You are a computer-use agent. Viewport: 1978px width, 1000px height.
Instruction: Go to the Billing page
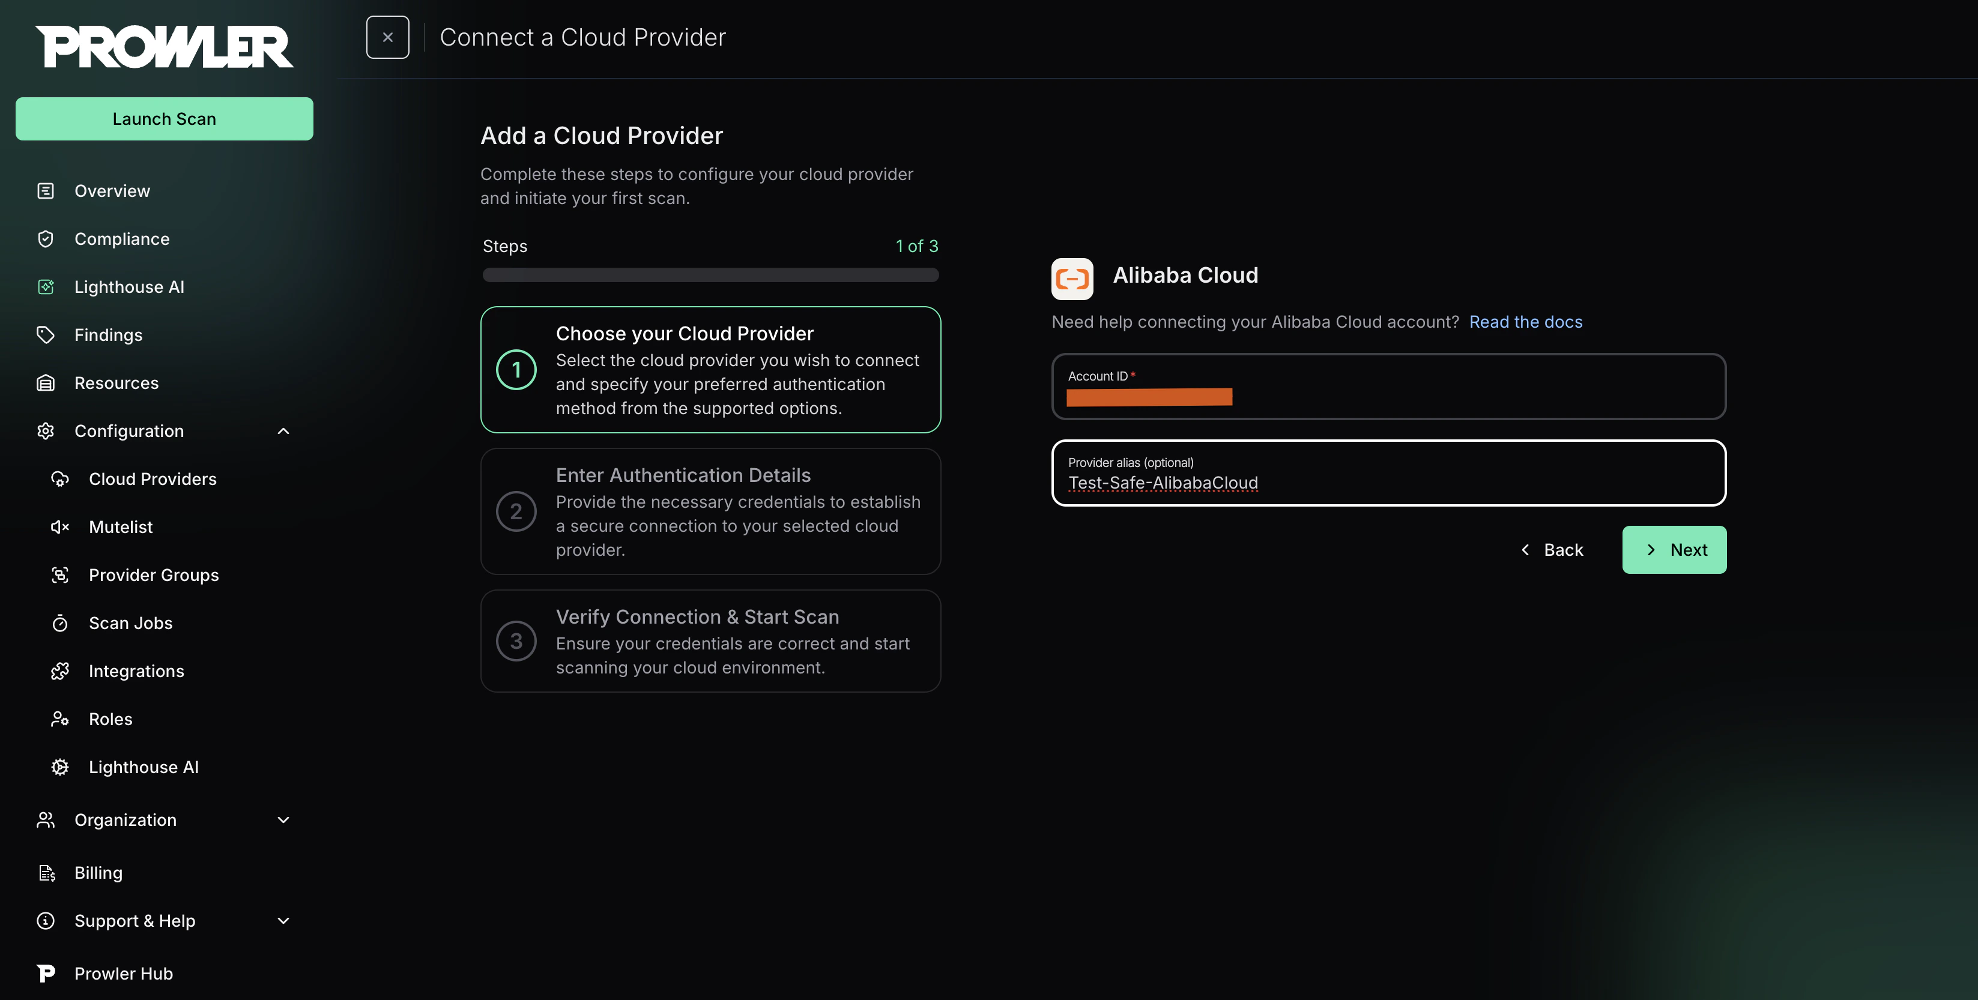tap(98, 873)
